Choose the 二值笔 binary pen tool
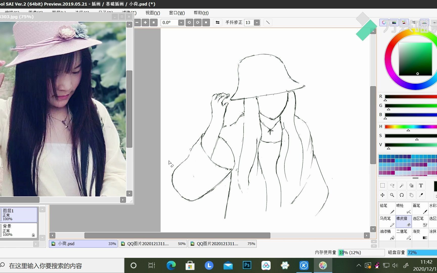 coord(403,234)
